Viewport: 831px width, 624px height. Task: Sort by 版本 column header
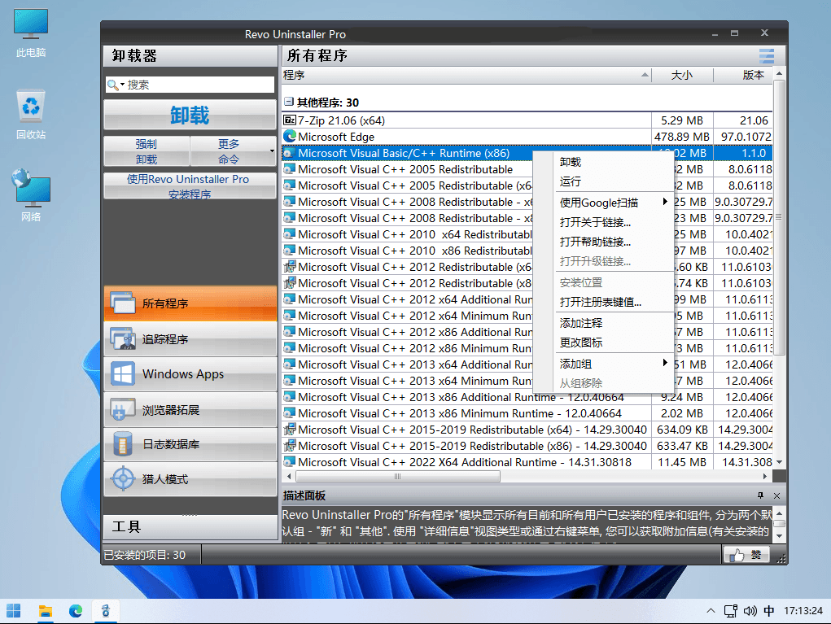tap(743, 75)
